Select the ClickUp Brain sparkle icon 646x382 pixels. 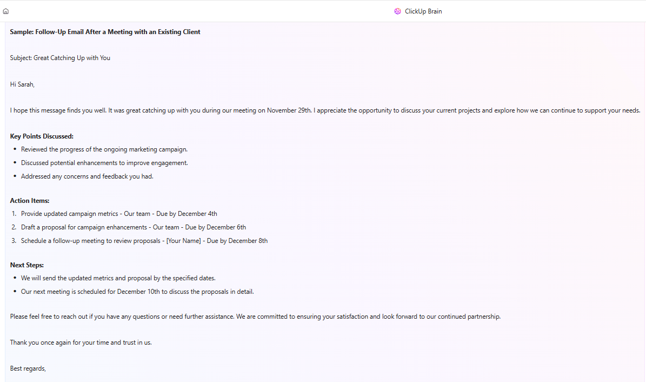397,11
